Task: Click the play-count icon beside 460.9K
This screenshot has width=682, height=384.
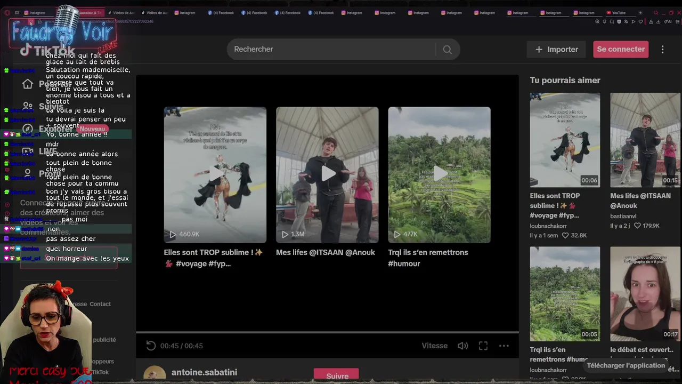Action: [173, 234]
